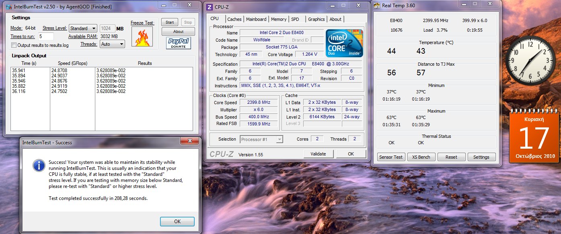Open the Processor #1 selection dropdown
The width and height of the screenshot is (561, 234).
[261, 139]
